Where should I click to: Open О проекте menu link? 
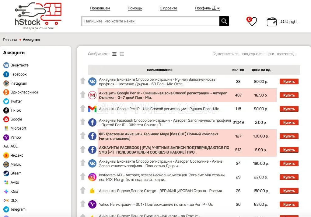168,8
